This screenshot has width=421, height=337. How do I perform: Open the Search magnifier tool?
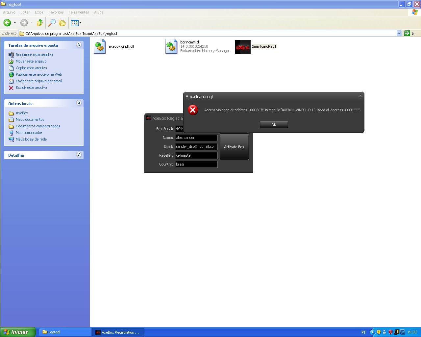click(x=52, y=23)
